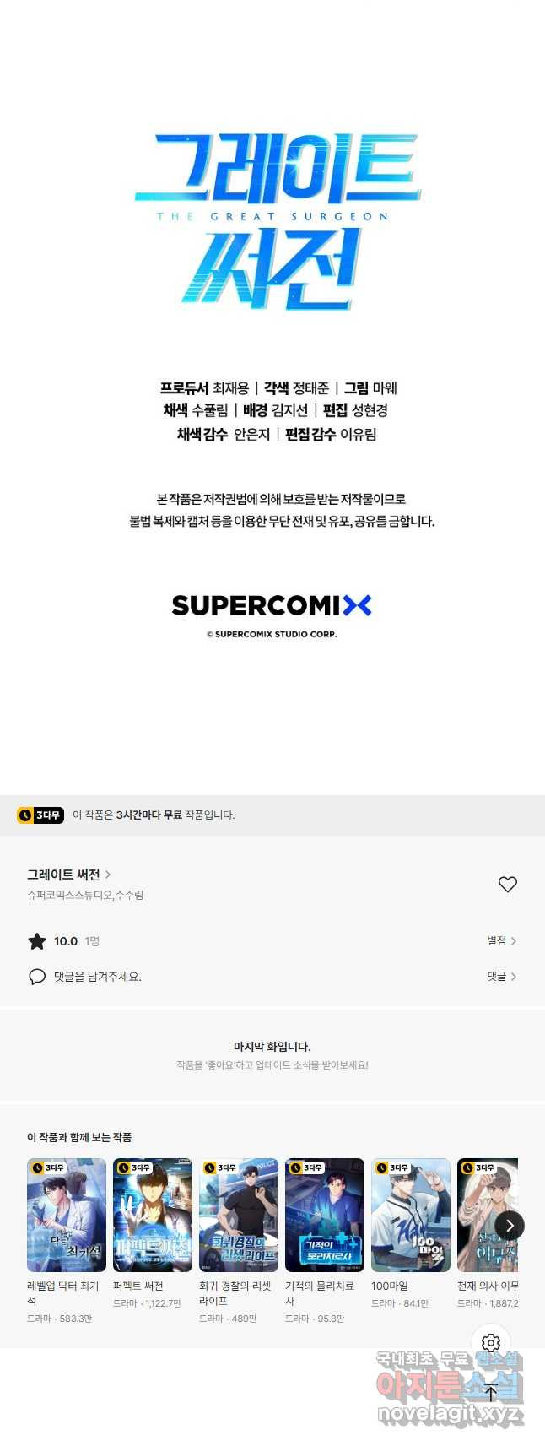This screenshot has width=545, height=1446.
Task: Click 슈퍼코믹스스튜디오,수수림 author link
Action: point(85,895)
